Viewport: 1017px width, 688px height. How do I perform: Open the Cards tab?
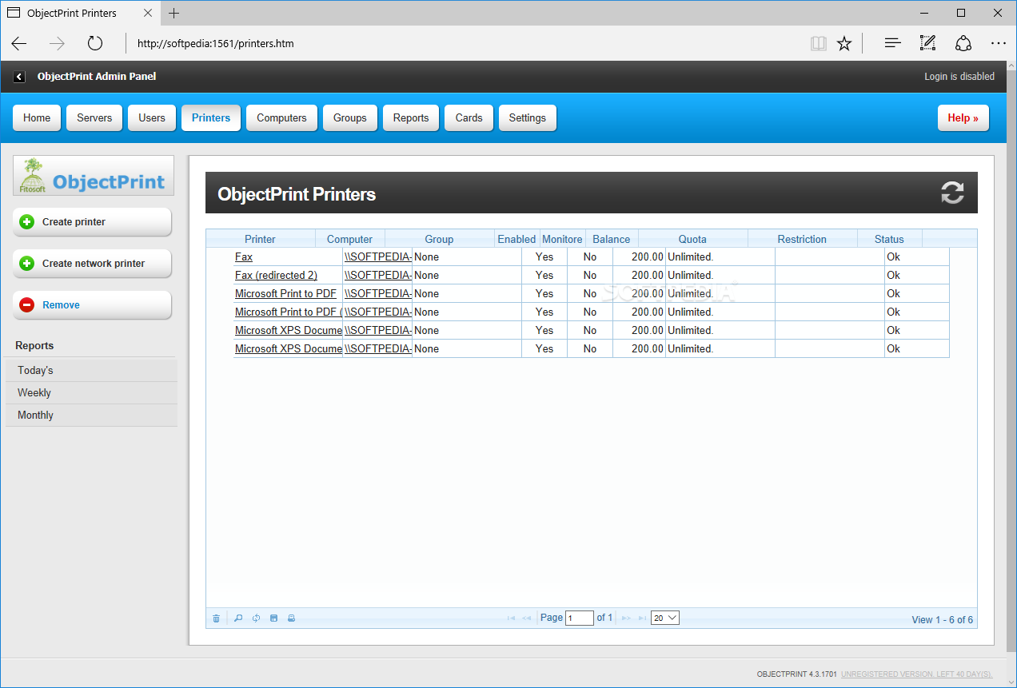(x=469, y=117)
